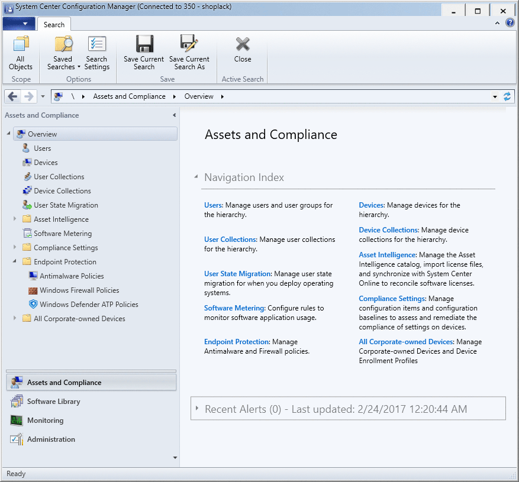Open Users link in Navigation Index
The width and height of the screenshot is (519, 482).
(213, 205)
